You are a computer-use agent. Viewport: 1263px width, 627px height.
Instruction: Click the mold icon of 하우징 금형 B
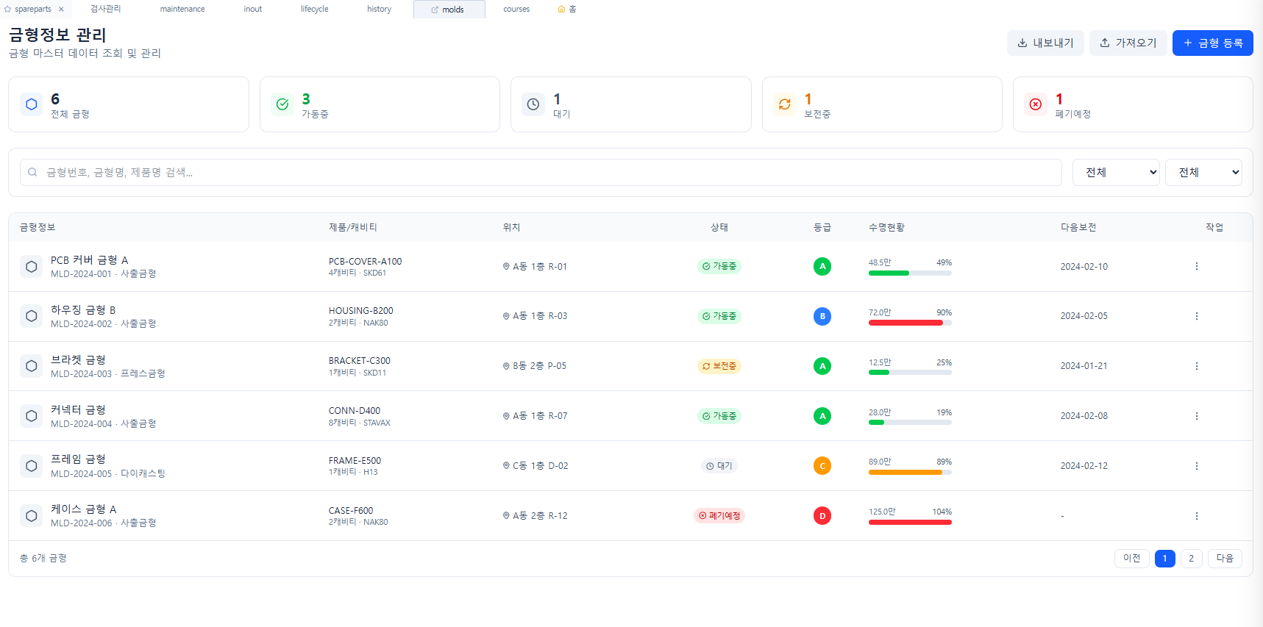click(31, 316)
